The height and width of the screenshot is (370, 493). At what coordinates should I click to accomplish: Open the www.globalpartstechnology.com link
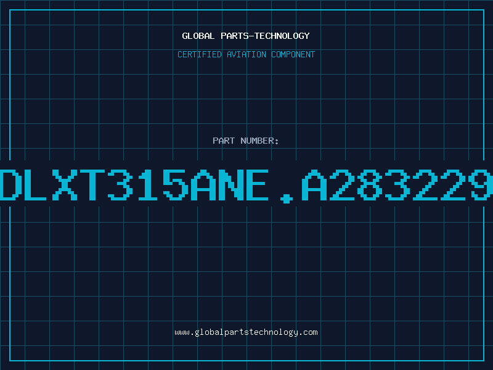coord(246,332)
